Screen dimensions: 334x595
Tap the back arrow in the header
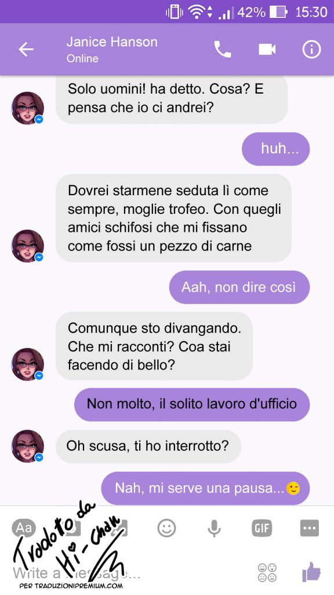[26, 49]
